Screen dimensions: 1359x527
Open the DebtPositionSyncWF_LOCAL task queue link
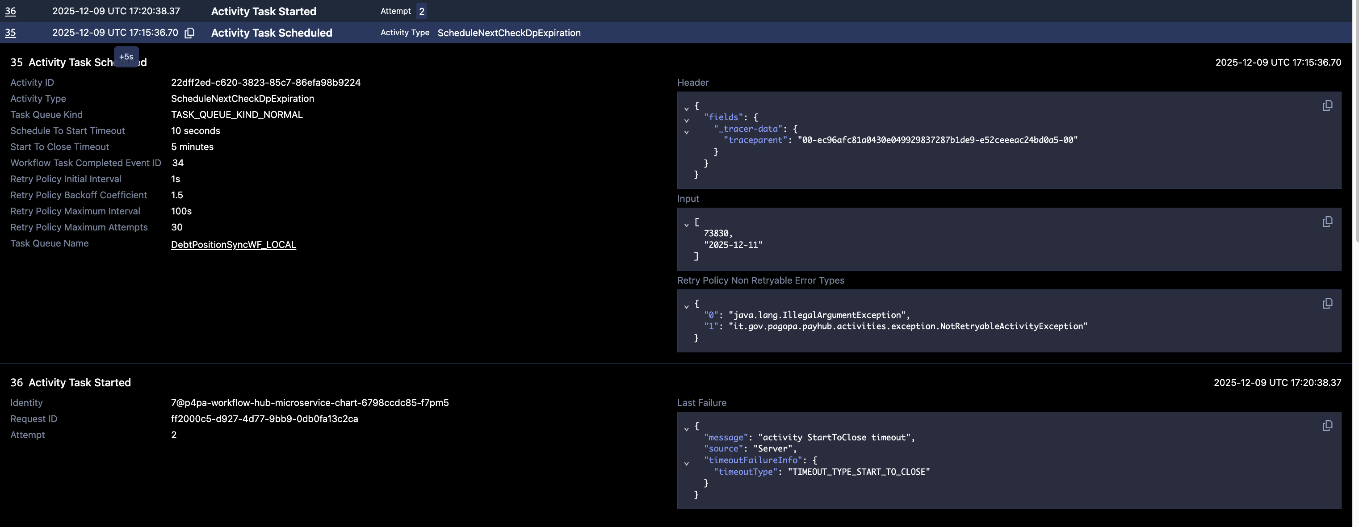point(233,244)
